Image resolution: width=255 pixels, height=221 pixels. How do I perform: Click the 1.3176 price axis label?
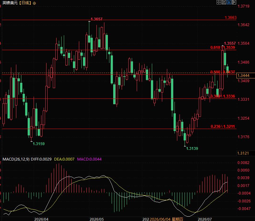[243, 137]
